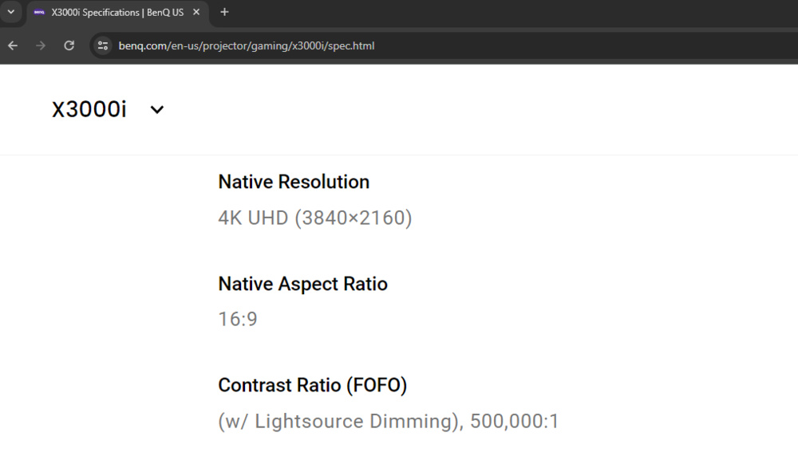Click the 16:9 aspect ratio value

point(238,320)
